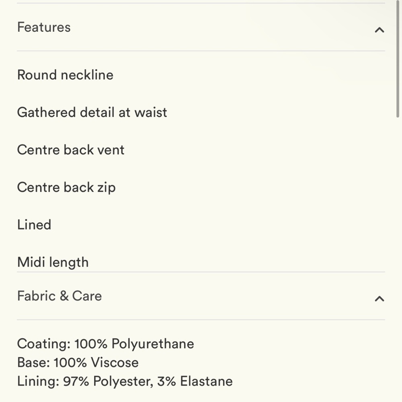Viewport: 402px width, 402px height.
Task: Click the 97% value in lining line
Action: click(x=76, y=381)
